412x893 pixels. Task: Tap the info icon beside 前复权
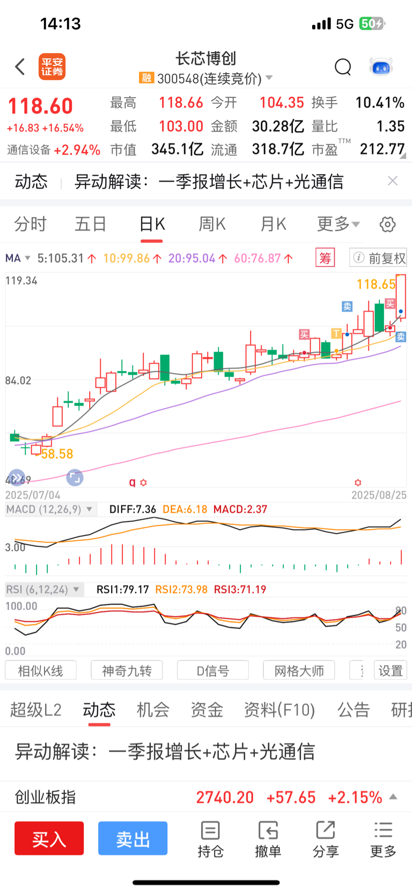359,258
